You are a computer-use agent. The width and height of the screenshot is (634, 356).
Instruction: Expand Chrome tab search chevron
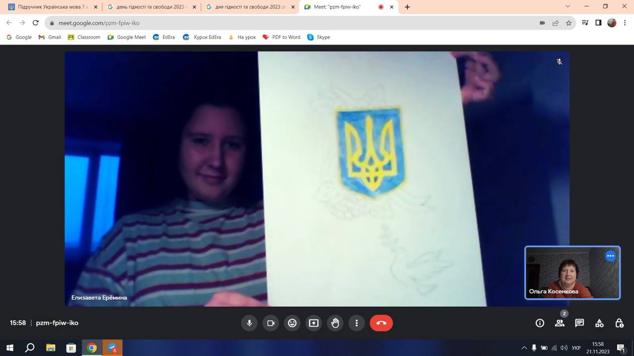coord(568,6)
